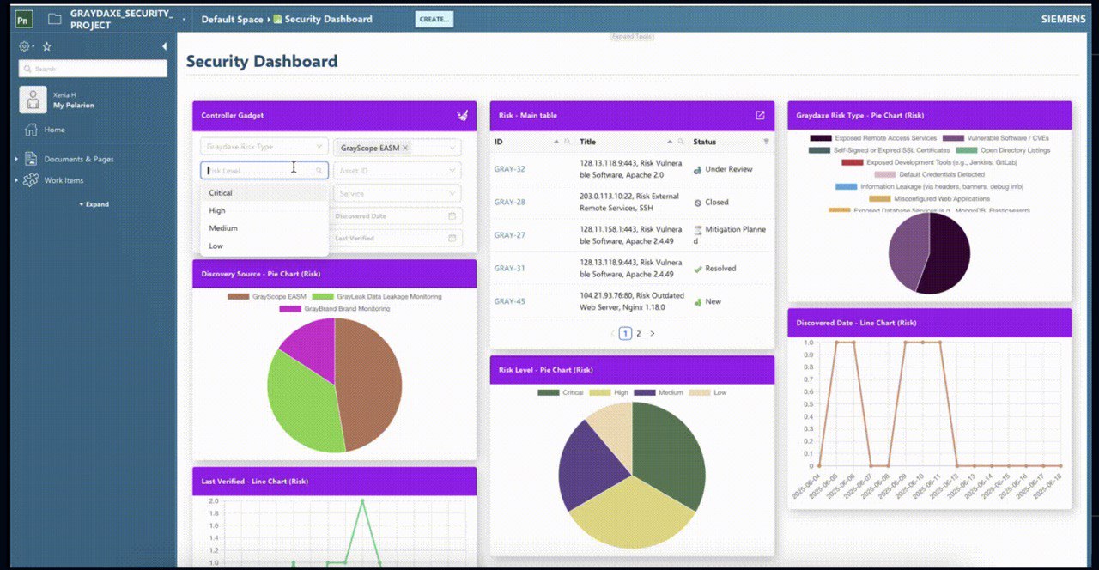Click the user avatar icon
1099x570 pixels.
coord(33,100)
